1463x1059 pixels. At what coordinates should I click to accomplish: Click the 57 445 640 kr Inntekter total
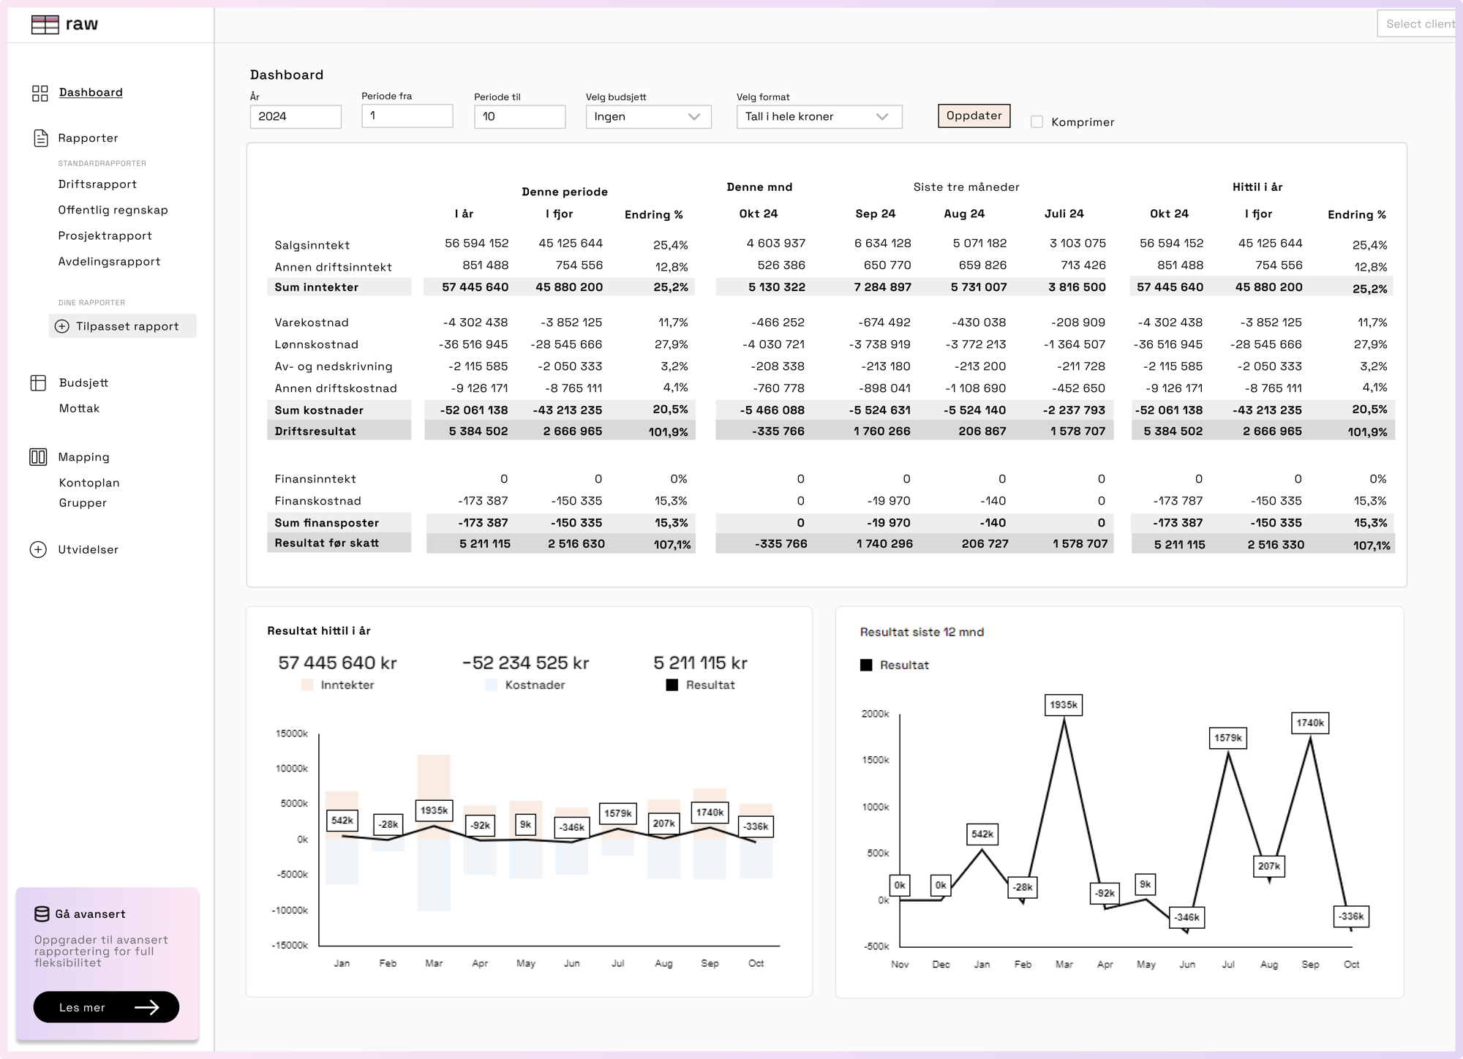tap(337, 663)
